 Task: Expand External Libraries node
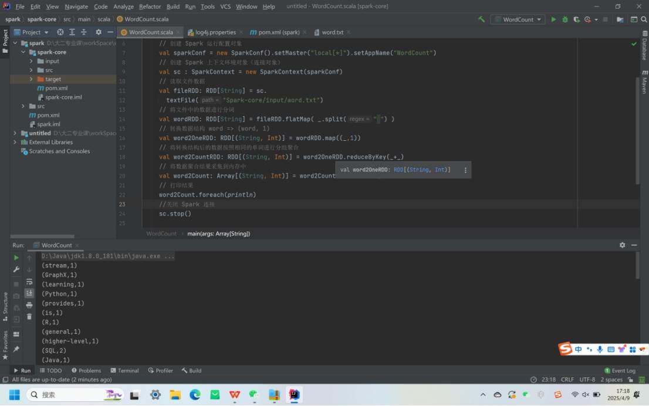point(15,142)
